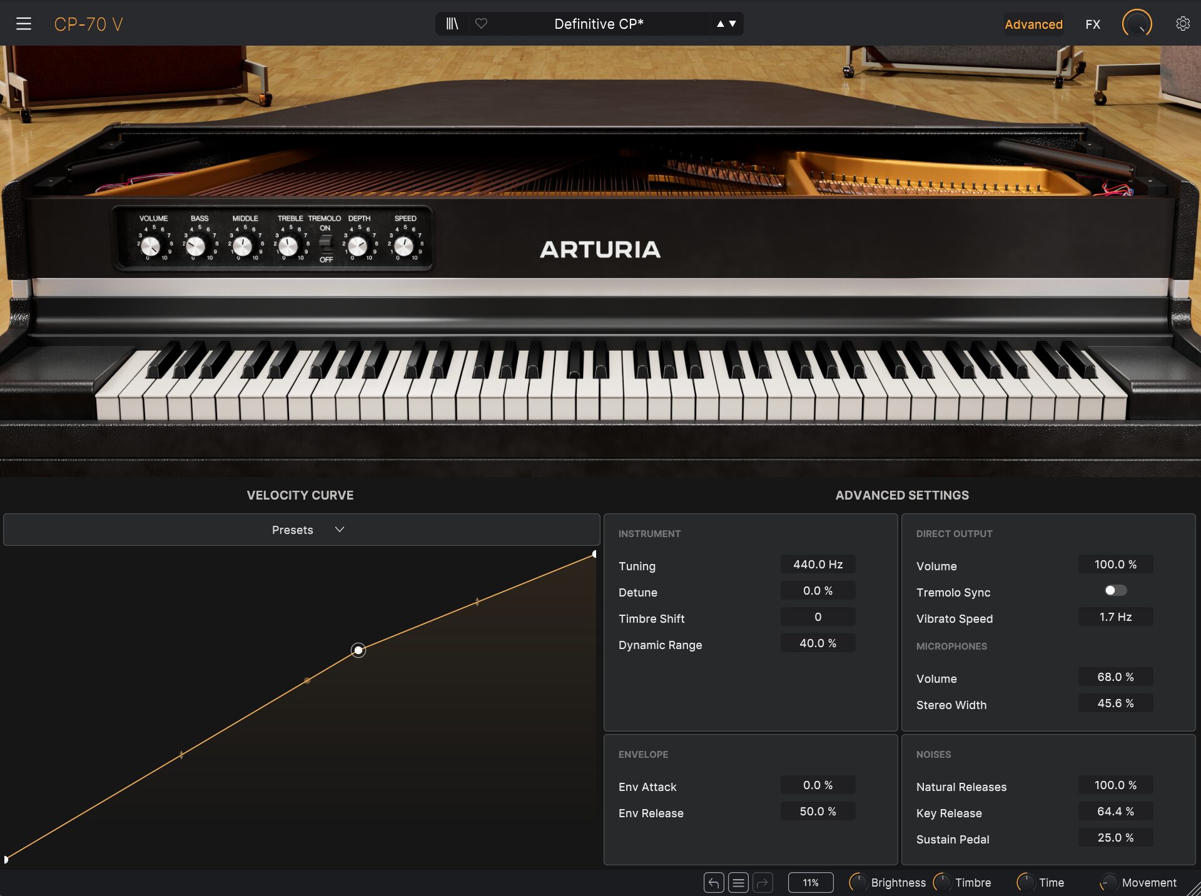1201x896 pixels.
Task: Click the Timbre macro knob
Action: 941,882
